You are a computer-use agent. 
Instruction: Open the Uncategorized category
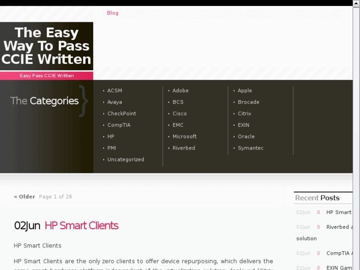pyautogui.click(x=126, y=160)
